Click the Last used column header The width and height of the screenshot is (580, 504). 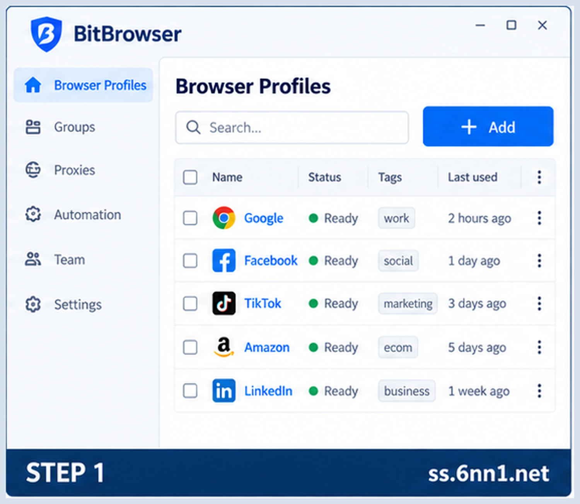coord(473,177)
